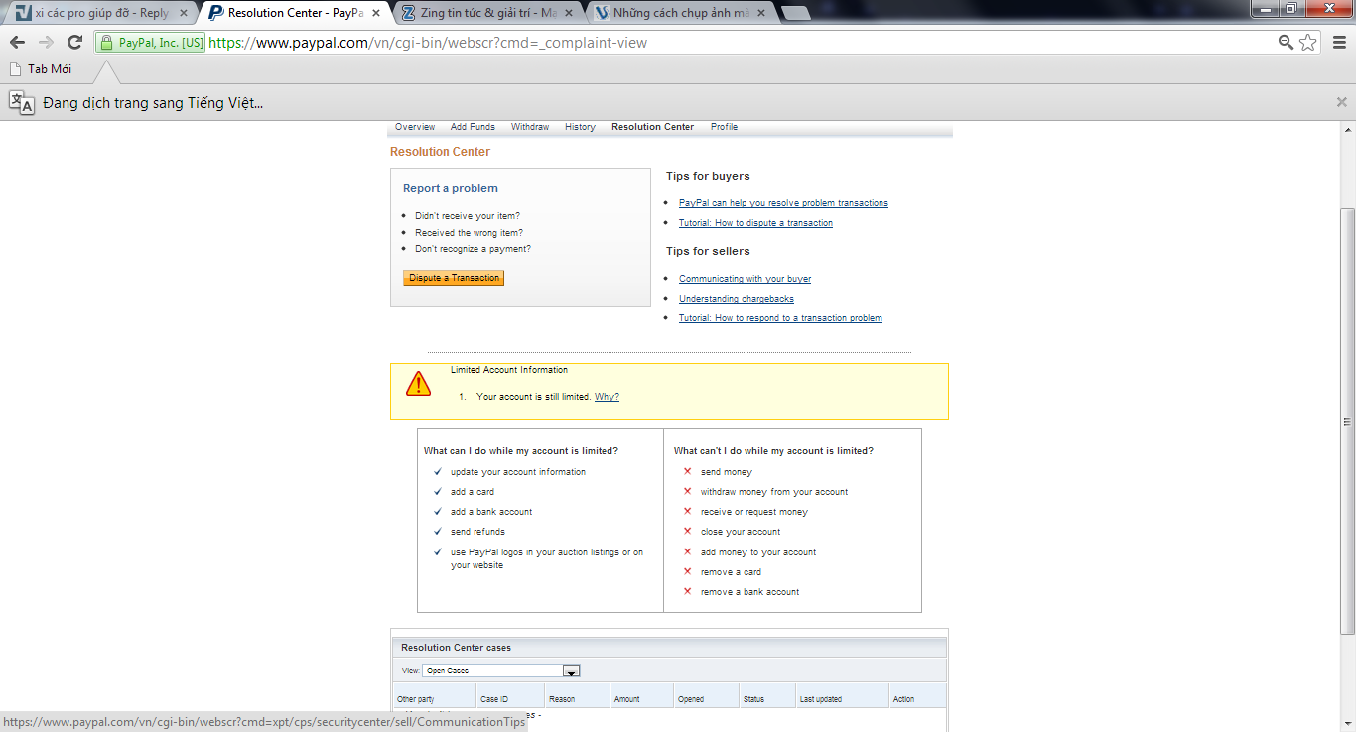Open the 'Understanding chargebacks' link
Screen dimensions: 1356x732
tap(737, 299)
